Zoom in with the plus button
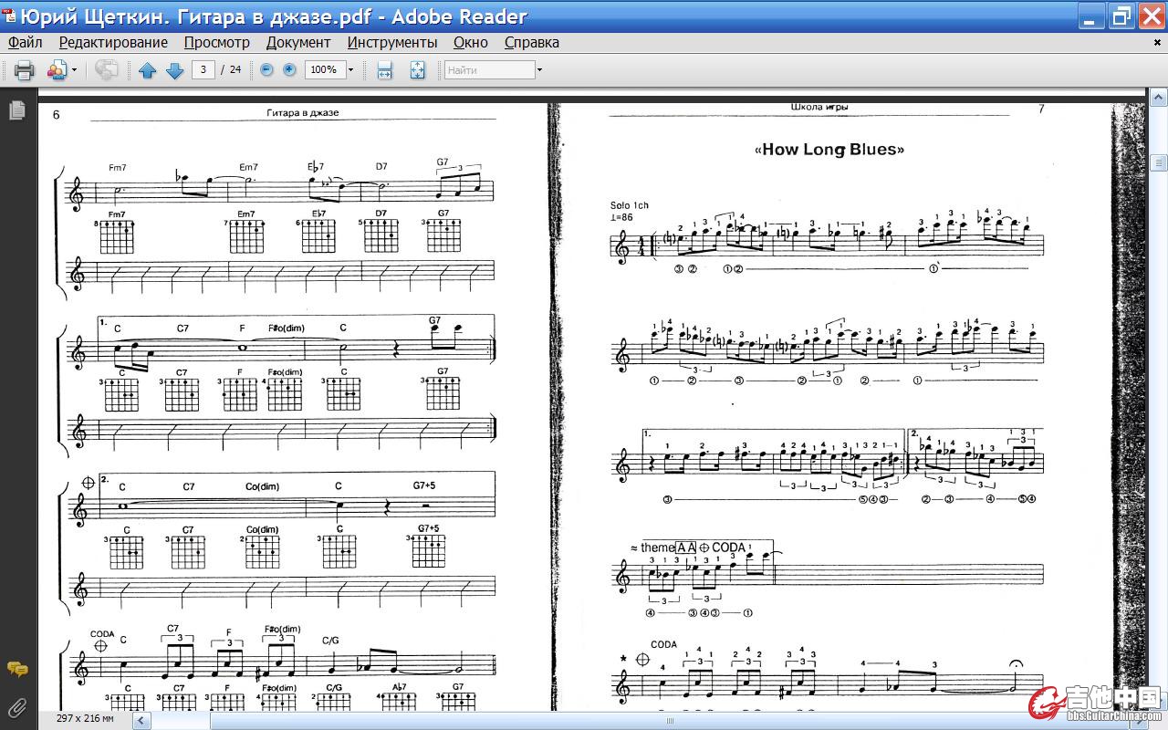The image size is (1168, 730). tap(289, 69)
